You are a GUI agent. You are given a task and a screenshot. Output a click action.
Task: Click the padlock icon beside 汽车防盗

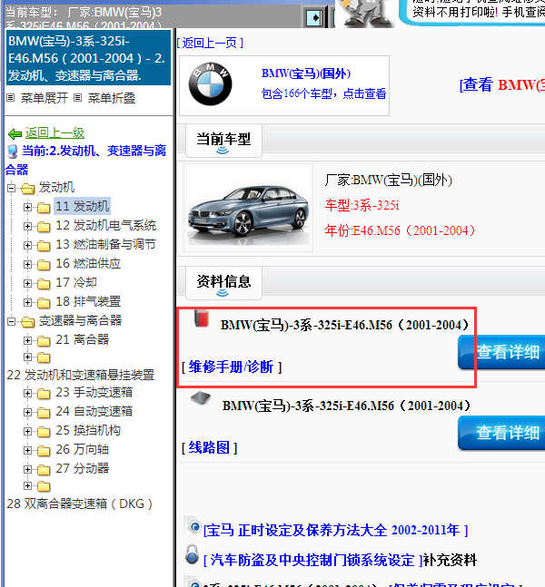(192, 554)
